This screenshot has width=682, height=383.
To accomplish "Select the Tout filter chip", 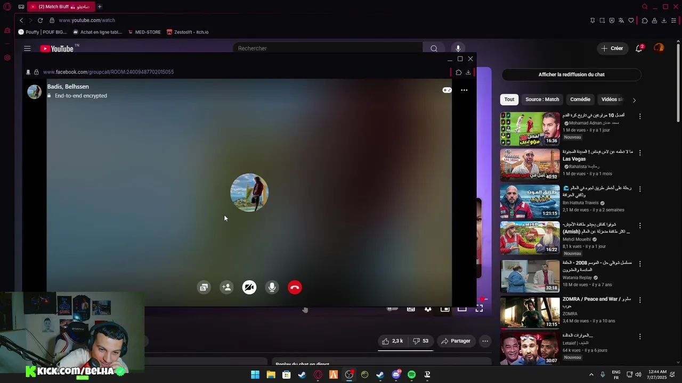I will 509,99.
